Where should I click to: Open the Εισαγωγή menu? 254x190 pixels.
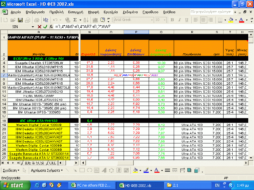(x=76, y=12)
